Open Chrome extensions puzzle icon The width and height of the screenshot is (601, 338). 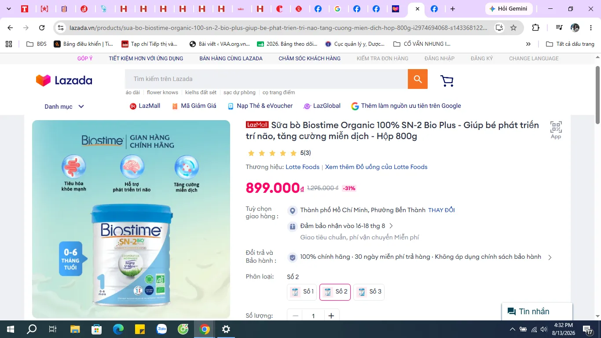[535, 28]
